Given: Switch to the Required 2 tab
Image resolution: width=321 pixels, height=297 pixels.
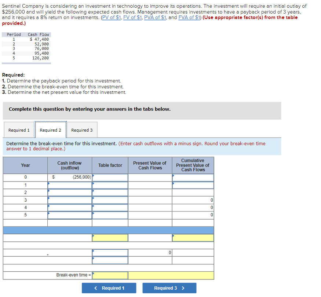Looking at the screenshot, I should [x=51, y=130].
